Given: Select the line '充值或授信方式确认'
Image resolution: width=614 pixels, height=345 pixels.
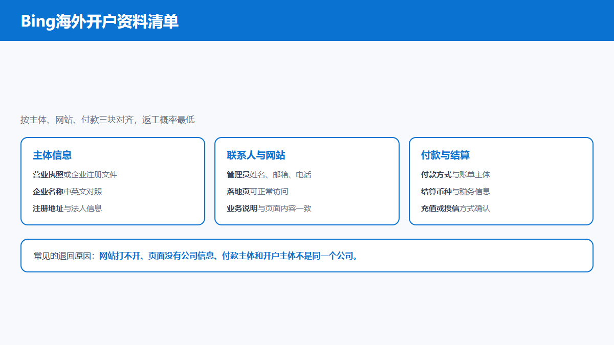Looking at the screenshot, I should tap(455, 209).
